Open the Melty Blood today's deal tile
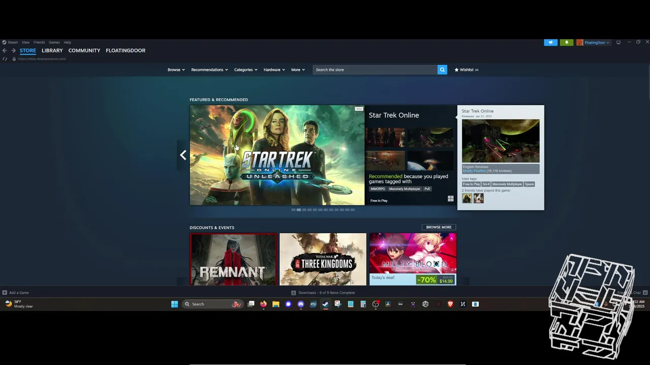 coord(413,259)
